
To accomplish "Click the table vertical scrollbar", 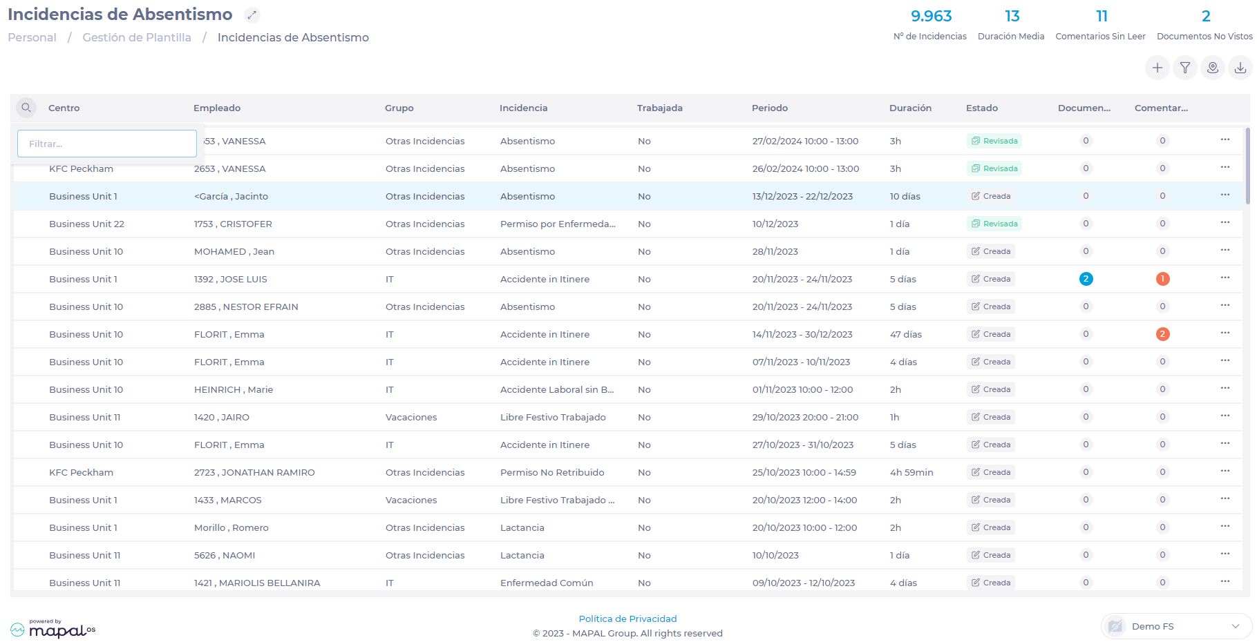I will [1247, 166].
